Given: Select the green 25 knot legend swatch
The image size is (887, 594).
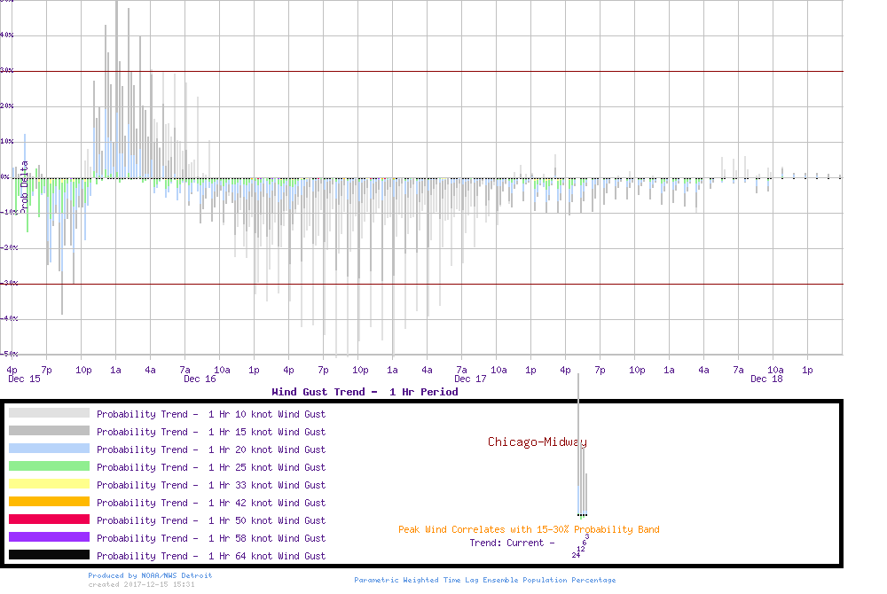Looking at the screenshot, I should click(x=49, y=466).
